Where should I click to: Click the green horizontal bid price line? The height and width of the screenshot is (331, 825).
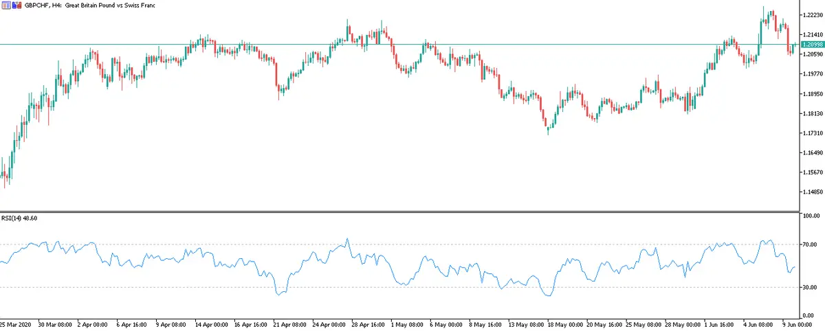412,45
